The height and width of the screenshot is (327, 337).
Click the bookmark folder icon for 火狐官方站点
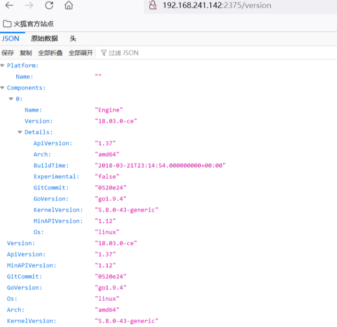(x=7, y=24)
